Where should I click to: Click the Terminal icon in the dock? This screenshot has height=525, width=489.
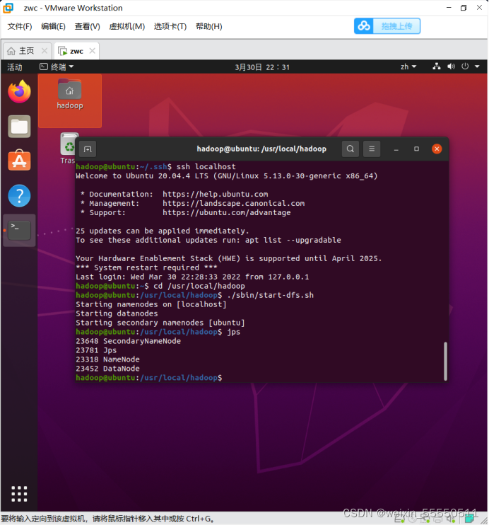19,231
